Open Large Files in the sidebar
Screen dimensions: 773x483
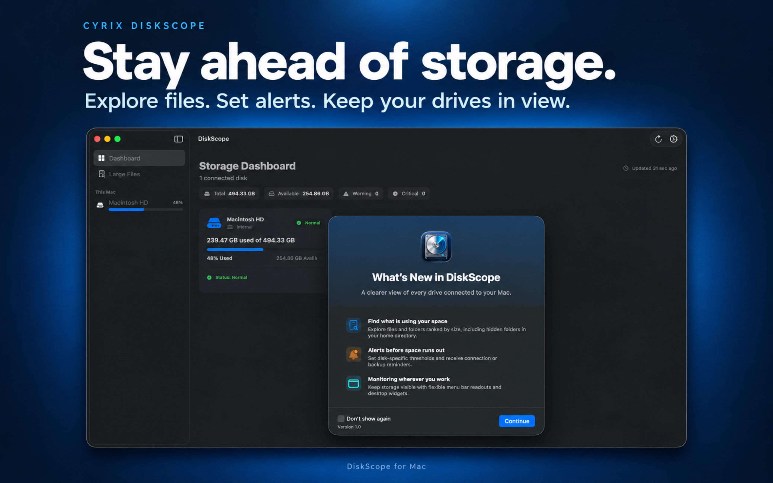(139, 174)
